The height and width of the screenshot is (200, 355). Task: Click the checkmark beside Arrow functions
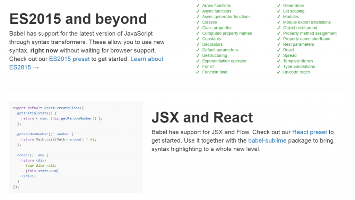(198, 6)
